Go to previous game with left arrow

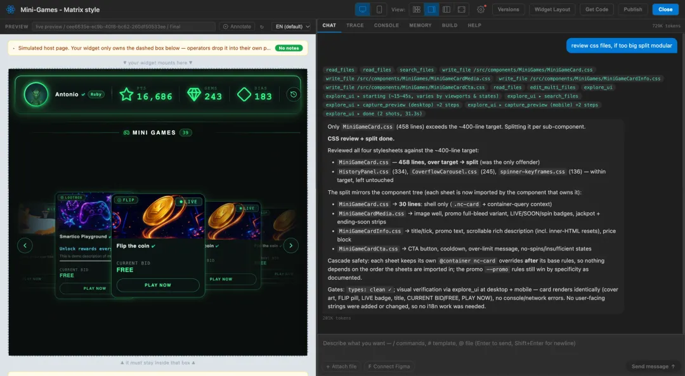coord(25,245)
